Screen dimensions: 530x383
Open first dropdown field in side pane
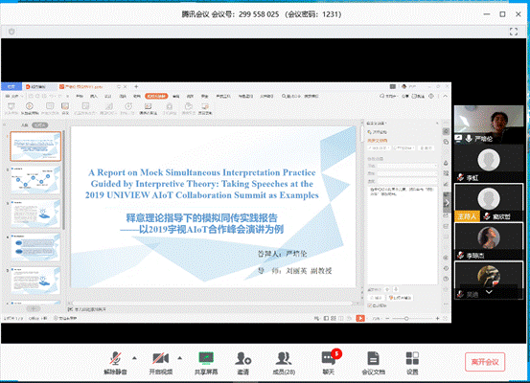407,166
